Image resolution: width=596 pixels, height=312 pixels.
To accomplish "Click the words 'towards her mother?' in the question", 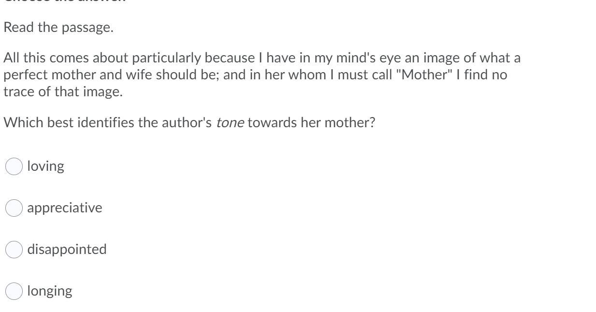I will tap(311, 123).
